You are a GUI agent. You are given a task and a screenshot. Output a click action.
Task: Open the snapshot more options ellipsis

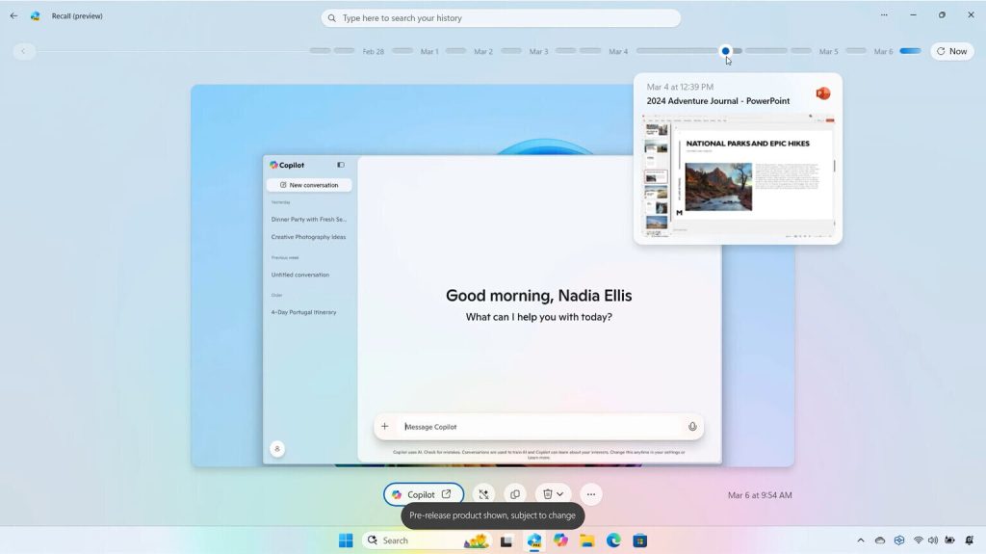pos(591,494)
